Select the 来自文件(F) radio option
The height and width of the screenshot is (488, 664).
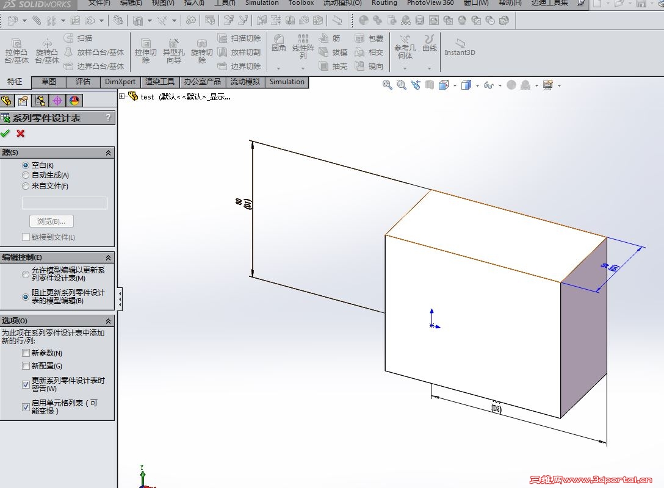pos(26,186)
